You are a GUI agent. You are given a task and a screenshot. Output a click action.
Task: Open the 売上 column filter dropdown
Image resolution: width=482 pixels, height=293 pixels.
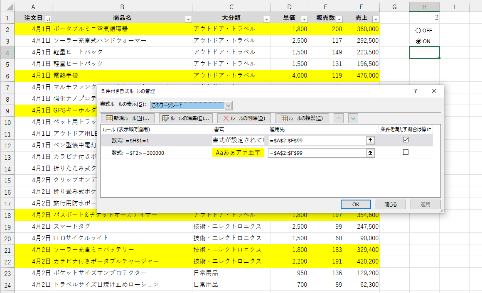pos(376,19)
